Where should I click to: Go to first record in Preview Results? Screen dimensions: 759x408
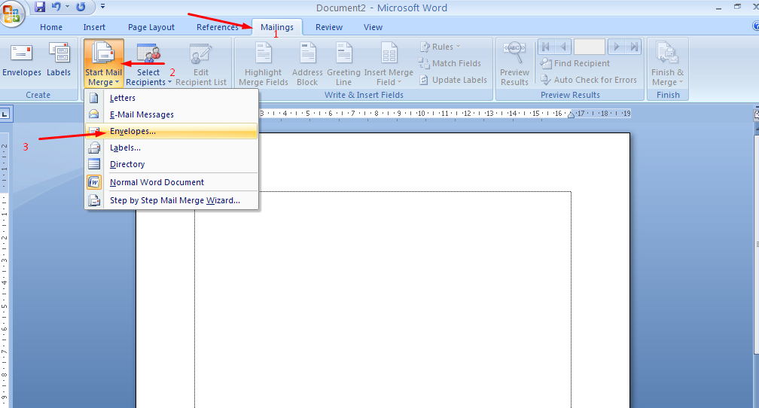(545, 47)
